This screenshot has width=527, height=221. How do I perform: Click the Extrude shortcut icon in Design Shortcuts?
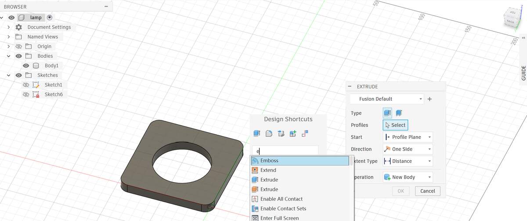coord(257,133)
